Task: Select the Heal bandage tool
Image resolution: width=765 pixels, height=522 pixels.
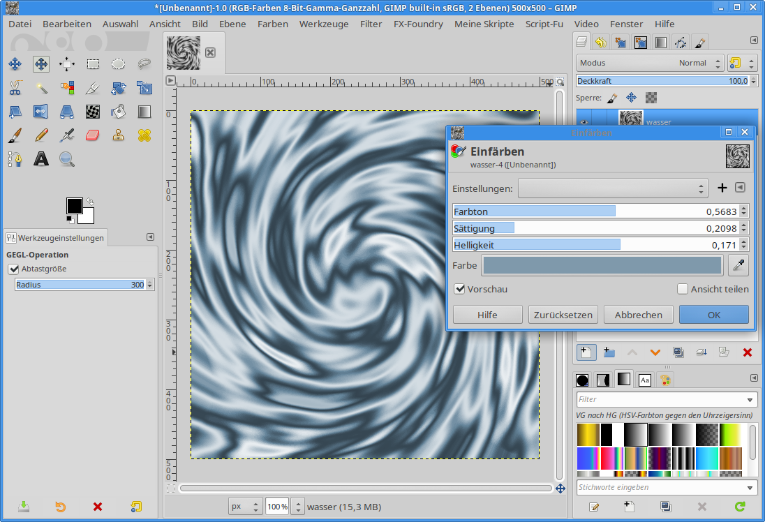Action: click(144, 135)
